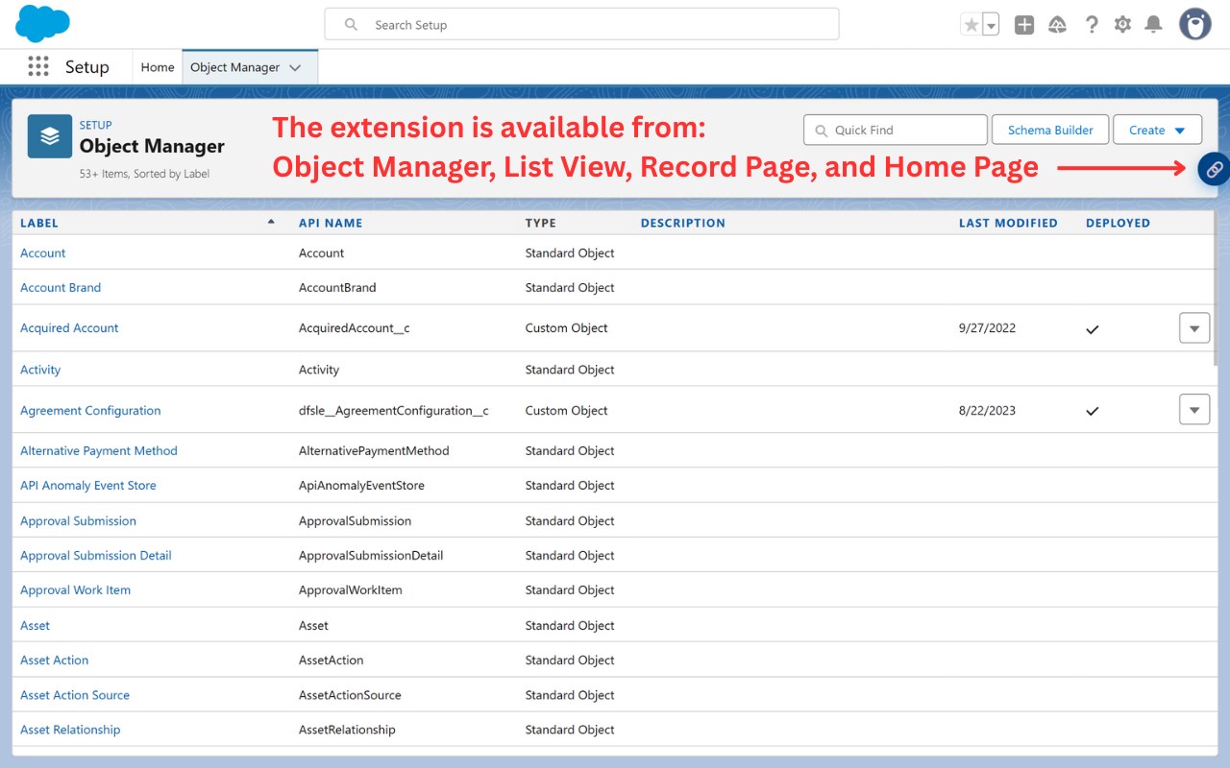Open the Asset object link
Image resolution: width=1230 pixels, height=768 pixels.
(35, 625)
